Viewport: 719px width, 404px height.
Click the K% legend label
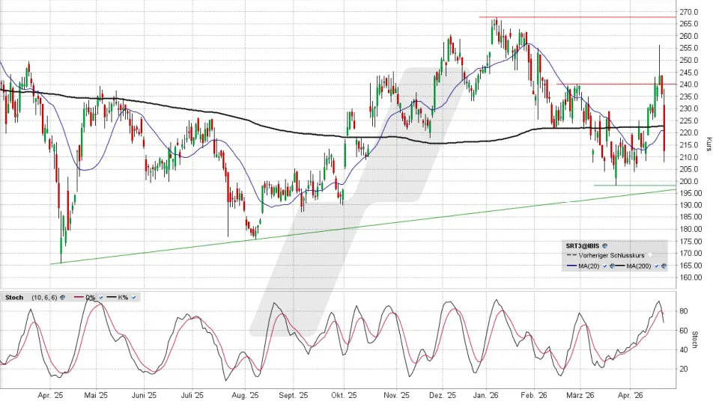123,298
